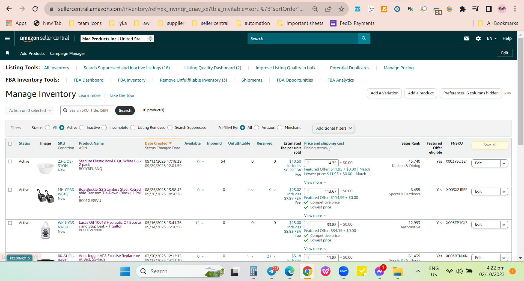This screenshot has height=281, width=524.
Task: Open the Seller Central hamburger menu
Action: pyautogui.click(x=7, y=38)
